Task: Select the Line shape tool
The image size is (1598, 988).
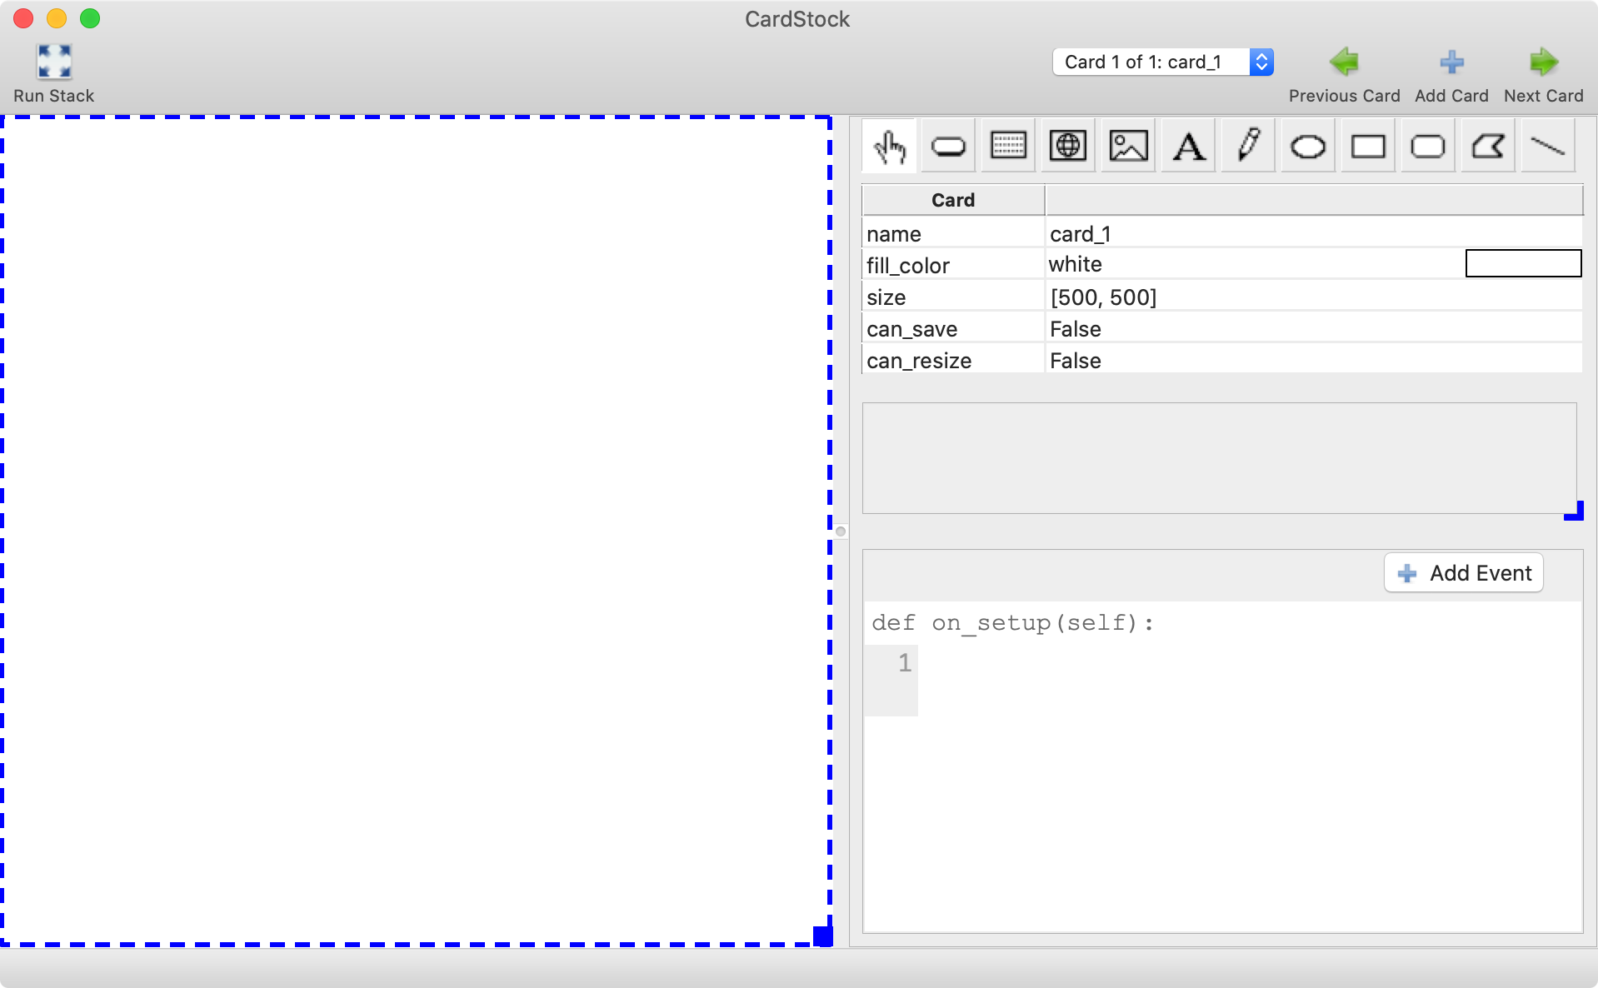Action: point(1548,147)
